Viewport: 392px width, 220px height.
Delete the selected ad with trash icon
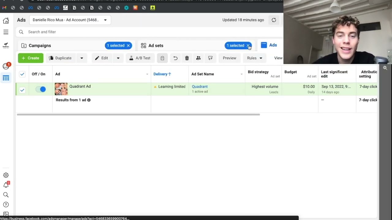coord(187,58)
